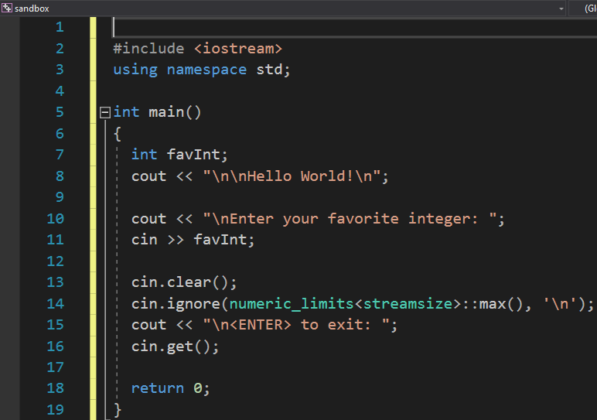Click the #include directive on line 2
Image resolution: width=597 pixels, height=420 pixels.
[x=148, y=49]
